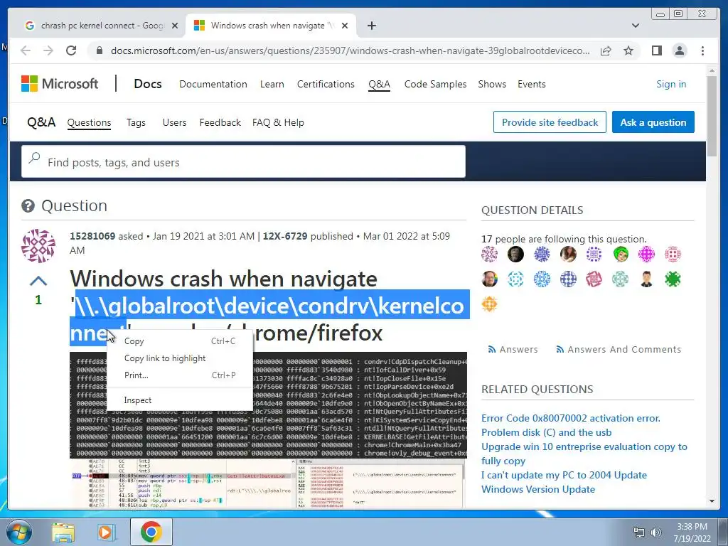Open the Documentation menu item
Screen dimensions: 728x546
213,84
